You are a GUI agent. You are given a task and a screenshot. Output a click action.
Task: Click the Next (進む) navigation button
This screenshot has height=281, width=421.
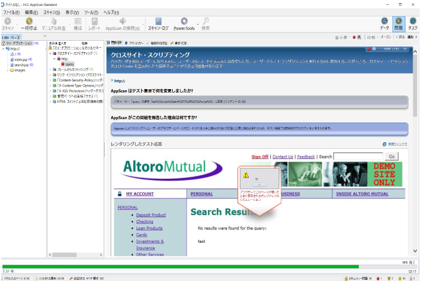[x=412, y=37]
